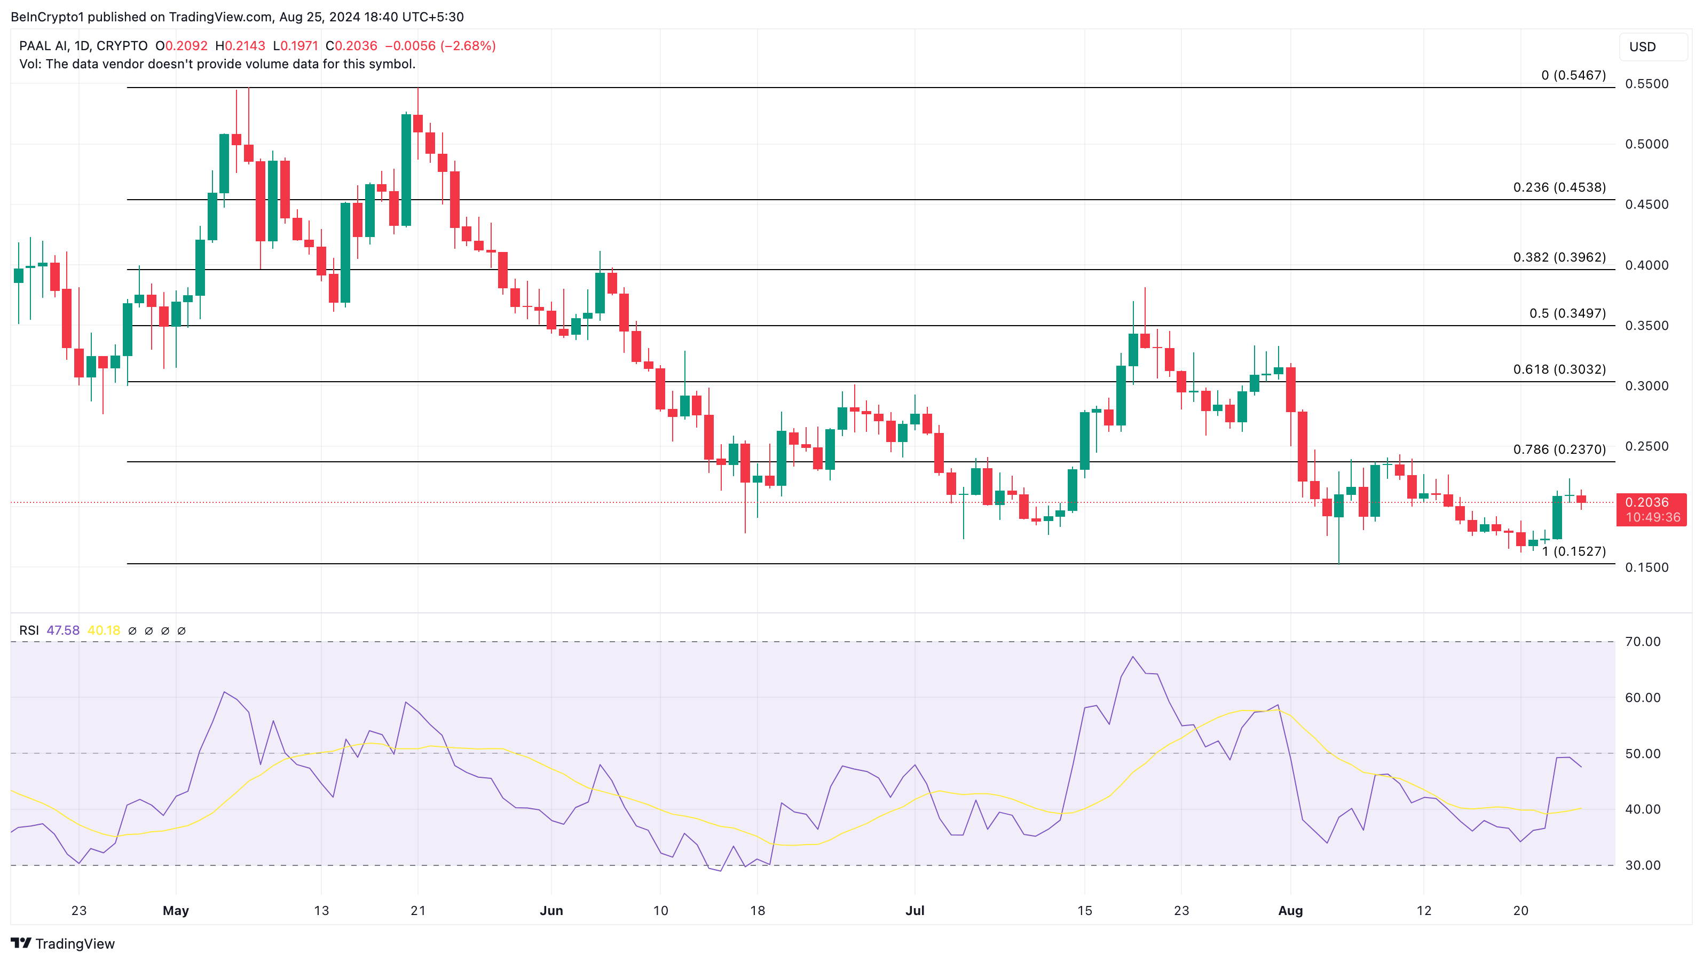1703x962 pixels.
Task: Click the yellow RSI average value 40.18
Action: pos(104,631)
